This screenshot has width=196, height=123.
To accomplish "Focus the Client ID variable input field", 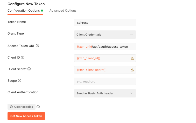I will point(102,58).
